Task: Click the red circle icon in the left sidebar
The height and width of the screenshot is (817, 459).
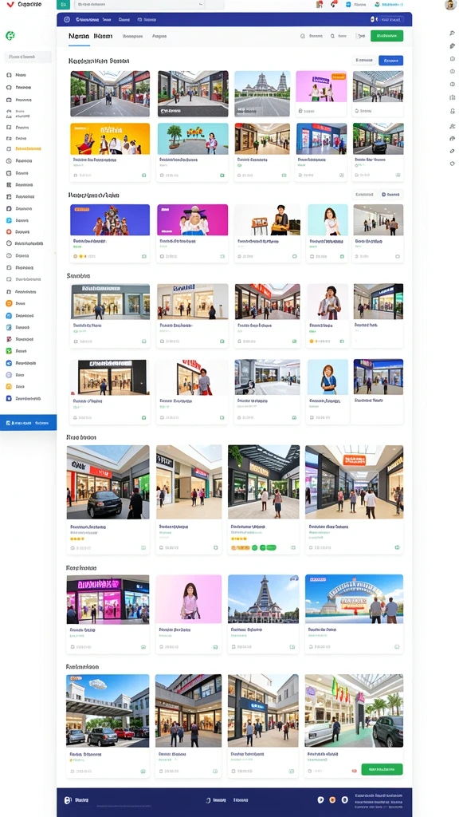Action: click(x=9, y=231)
